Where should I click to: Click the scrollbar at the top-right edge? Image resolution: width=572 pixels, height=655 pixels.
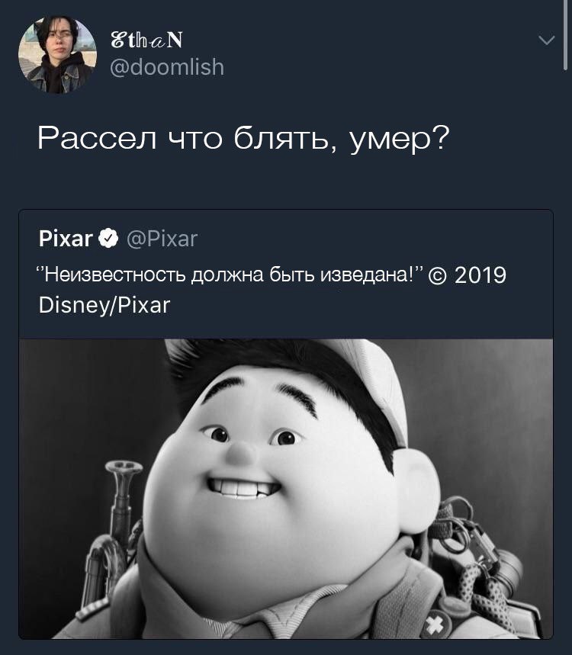coord(565,36)
